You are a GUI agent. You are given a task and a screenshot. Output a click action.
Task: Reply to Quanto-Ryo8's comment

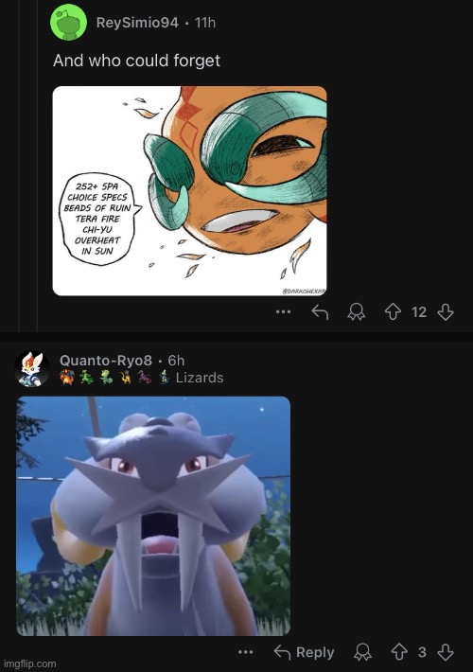(x=304, y=652)
